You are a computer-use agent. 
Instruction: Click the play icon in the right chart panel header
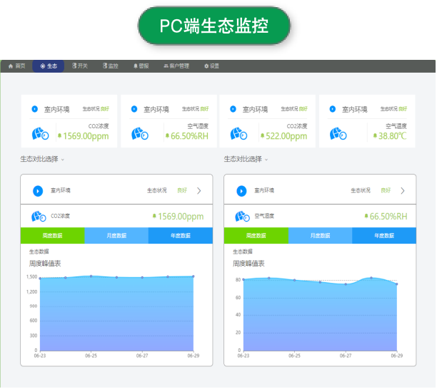click(x=241, y=191)
